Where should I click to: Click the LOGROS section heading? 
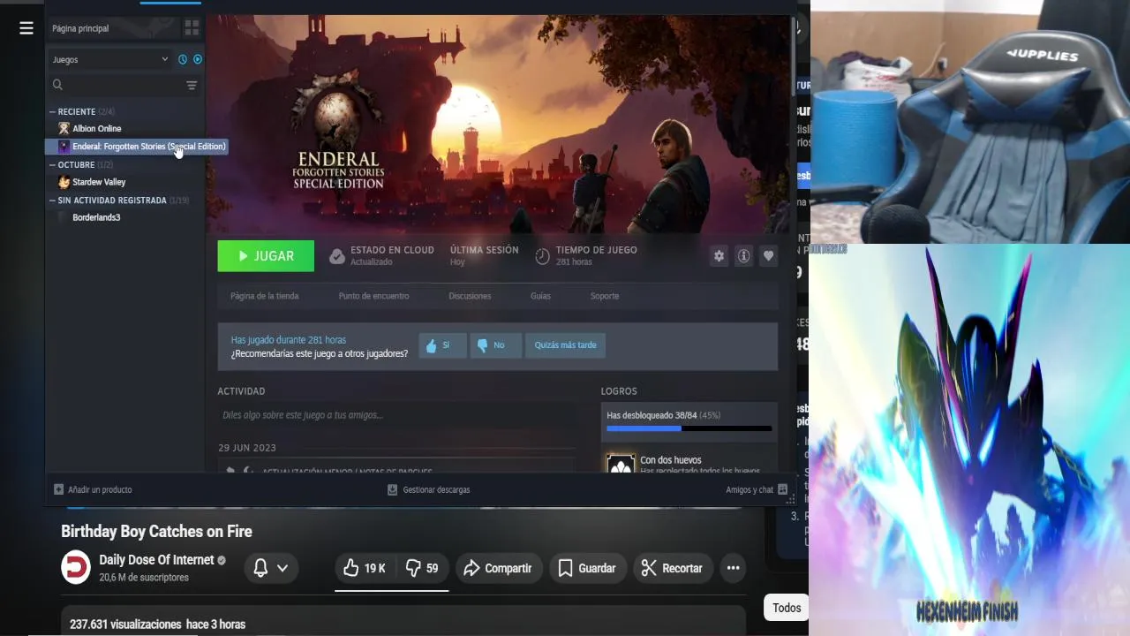(619, 391)
